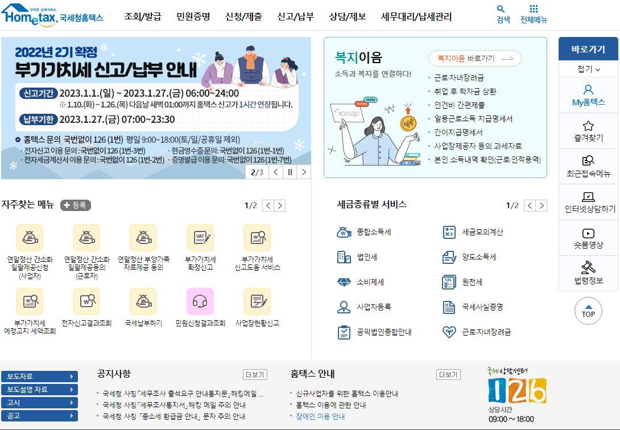Click 복지이음 바로가기 button
Viewport: 620px width, 430px height.
point(475,59)
